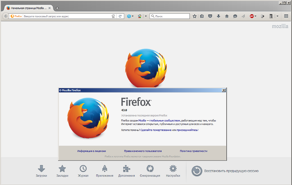Open Информация о лицензии link

point(92,151)
